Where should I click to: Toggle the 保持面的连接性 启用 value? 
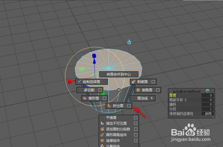coord(207,114)
